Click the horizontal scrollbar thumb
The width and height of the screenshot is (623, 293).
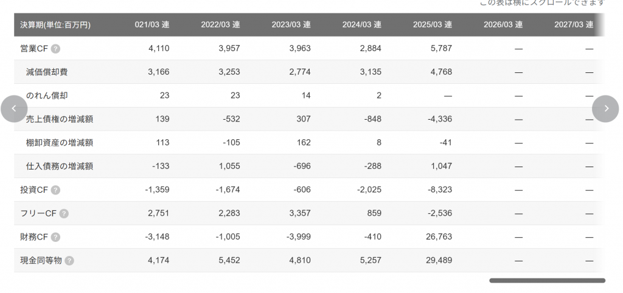(x=547, y=281)
